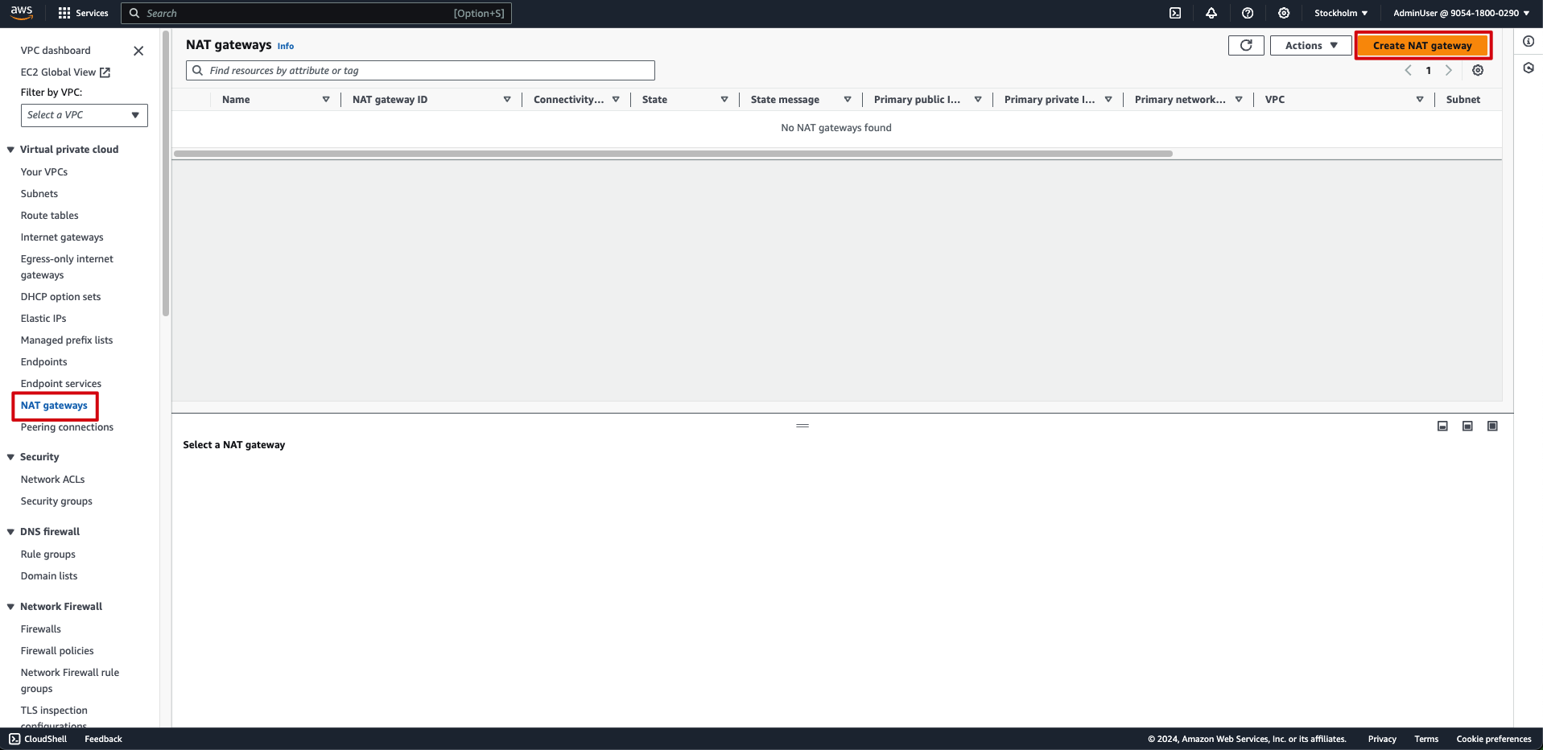Open the help question mark icon
The width and height of the screenshot is (1543, 750).
[x=1247, y=13]
